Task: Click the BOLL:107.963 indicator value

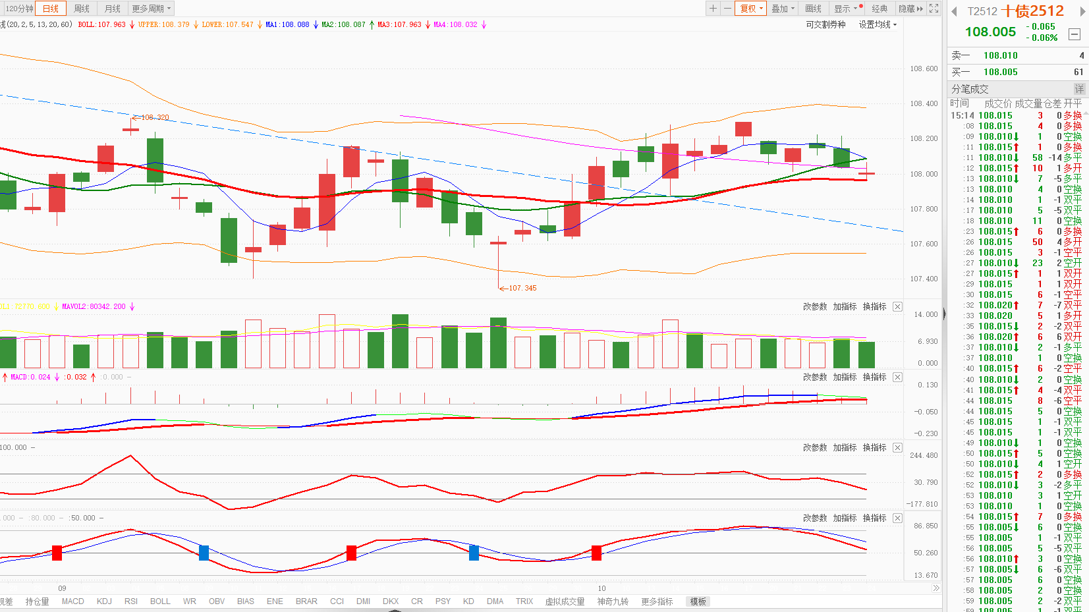Action: click(101, 25)
